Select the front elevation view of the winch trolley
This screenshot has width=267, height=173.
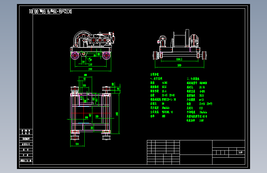93,45
